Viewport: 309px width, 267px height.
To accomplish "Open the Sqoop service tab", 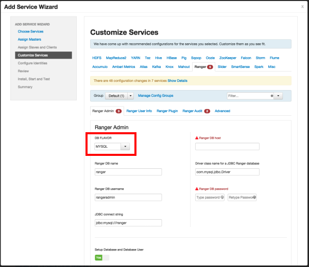I will coord(196,58).
